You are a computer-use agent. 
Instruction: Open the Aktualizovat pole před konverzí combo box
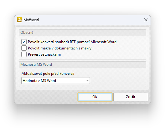(56, 81)
